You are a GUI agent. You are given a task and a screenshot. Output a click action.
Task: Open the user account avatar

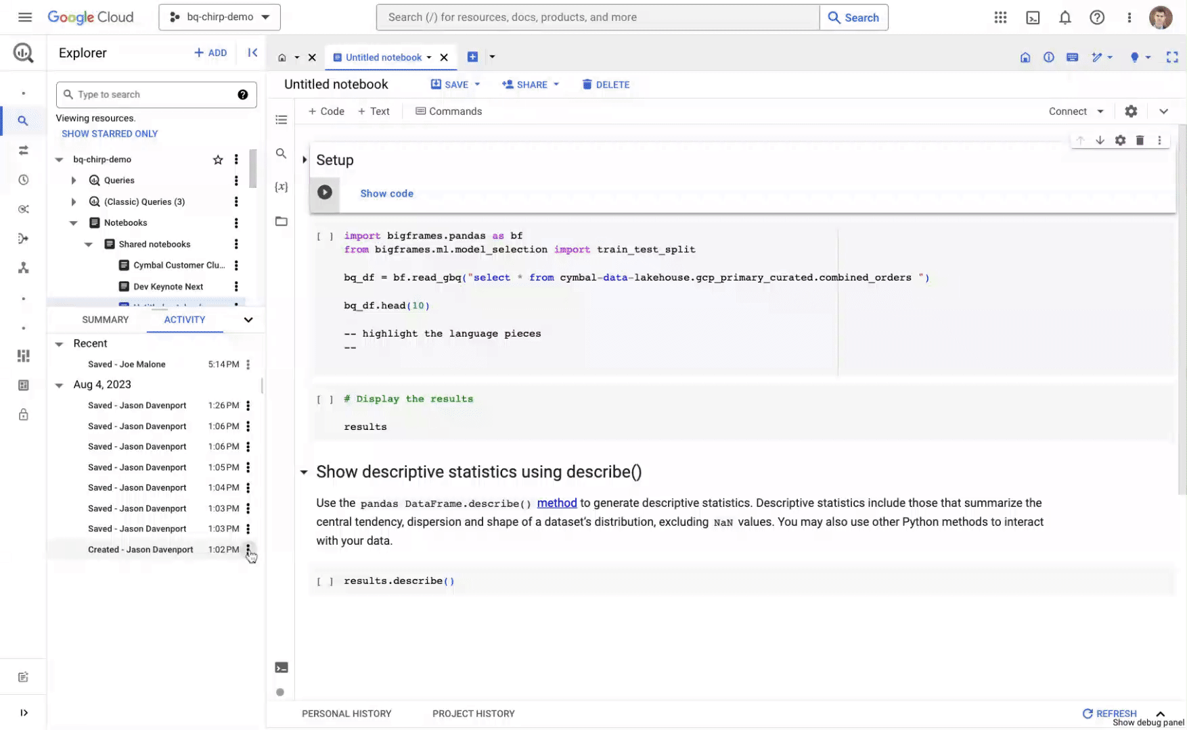coord(1161,18)
